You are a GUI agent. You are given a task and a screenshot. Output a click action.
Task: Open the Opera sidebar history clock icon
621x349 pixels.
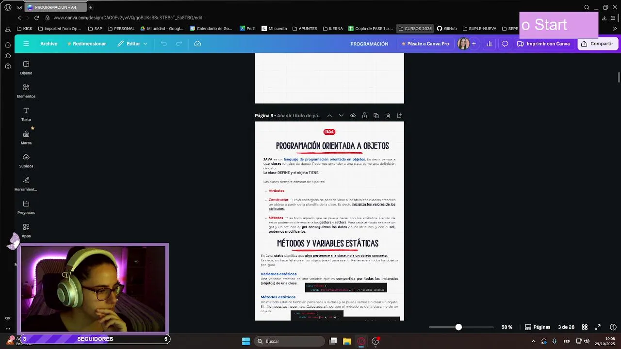click(8, 45)
